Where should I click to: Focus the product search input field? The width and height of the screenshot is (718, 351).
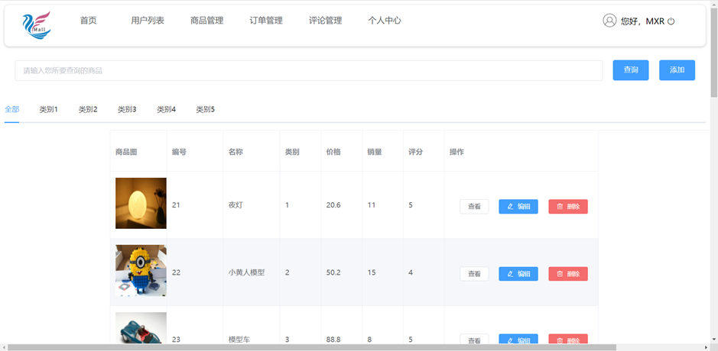coord(309,70)
